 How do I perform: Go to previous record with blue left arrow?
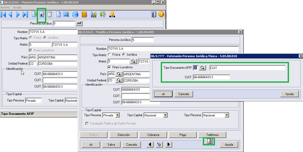(10, 14)
